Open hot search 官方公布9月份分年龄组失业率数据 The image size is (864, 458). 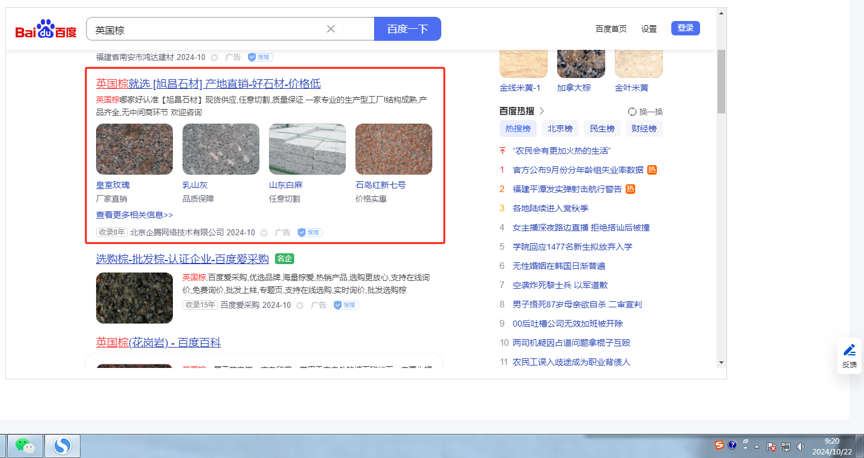[578, 170]
